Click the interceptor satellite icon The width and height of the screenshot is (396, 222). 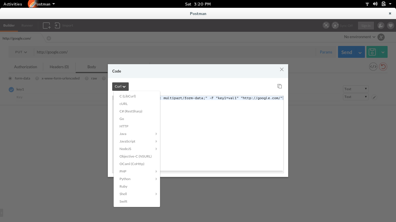326,25
